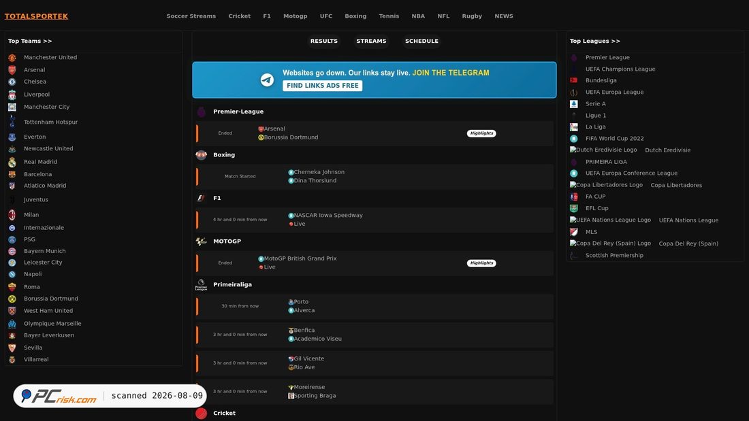Open the Gil Vicente vs Rio Ave match
This screenshot has height=421, width=749.
[374, 363]
